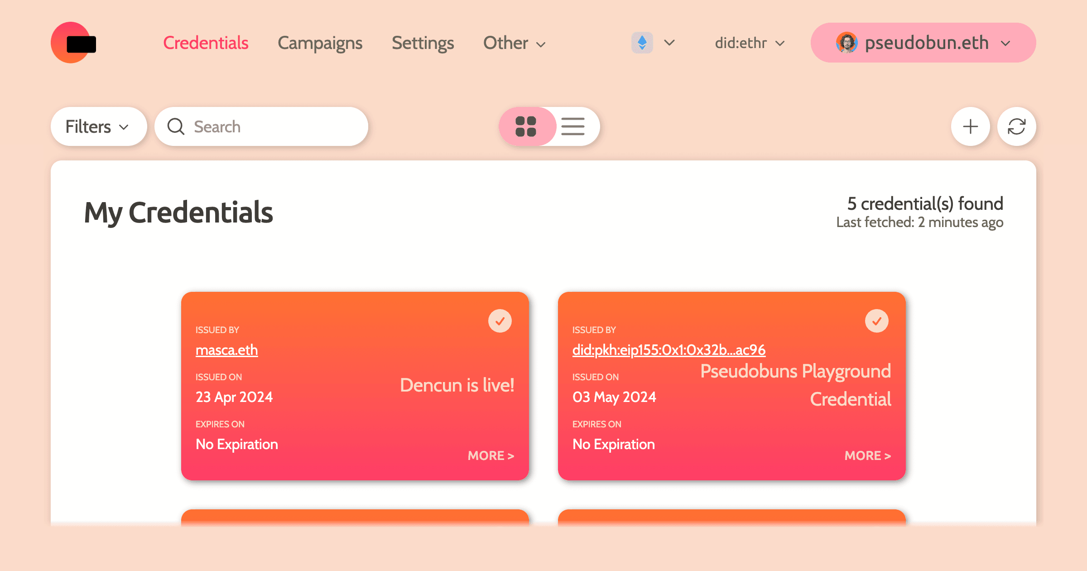The image size is (1087, 571).
Task: Click the Masca logo icon
Action: (73, 43)
